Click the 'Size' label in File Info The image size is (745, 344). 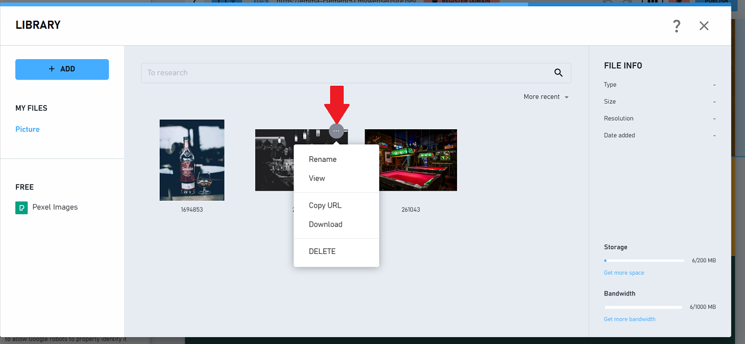coord(610,102)
